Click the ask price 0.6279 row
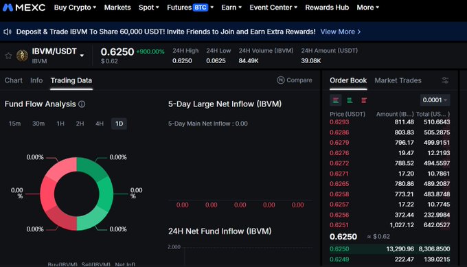The height and width of the screenshot is (267, 467). [x=390, y=143]
